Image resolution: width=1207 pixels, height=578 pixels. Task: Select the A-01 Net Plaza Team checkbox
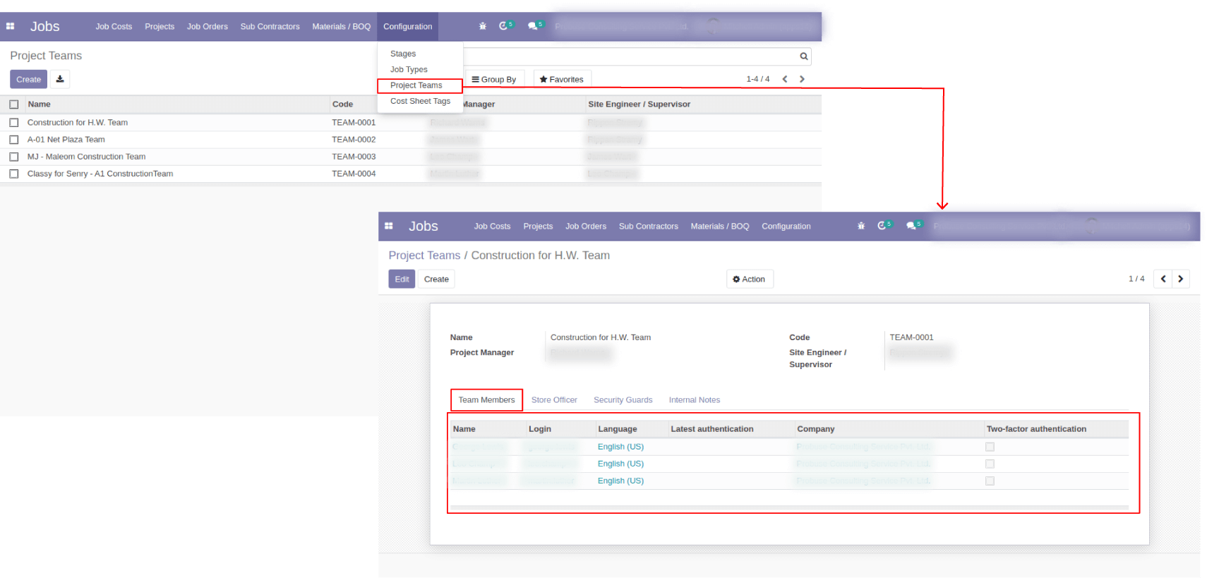[x=14, y=140]
